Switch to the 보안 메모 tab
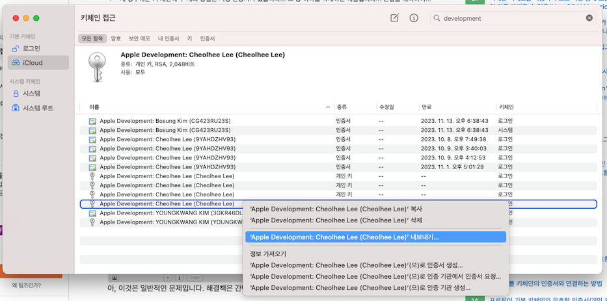The width and height of the screenshot is (607, 301). tap(139, 38)
